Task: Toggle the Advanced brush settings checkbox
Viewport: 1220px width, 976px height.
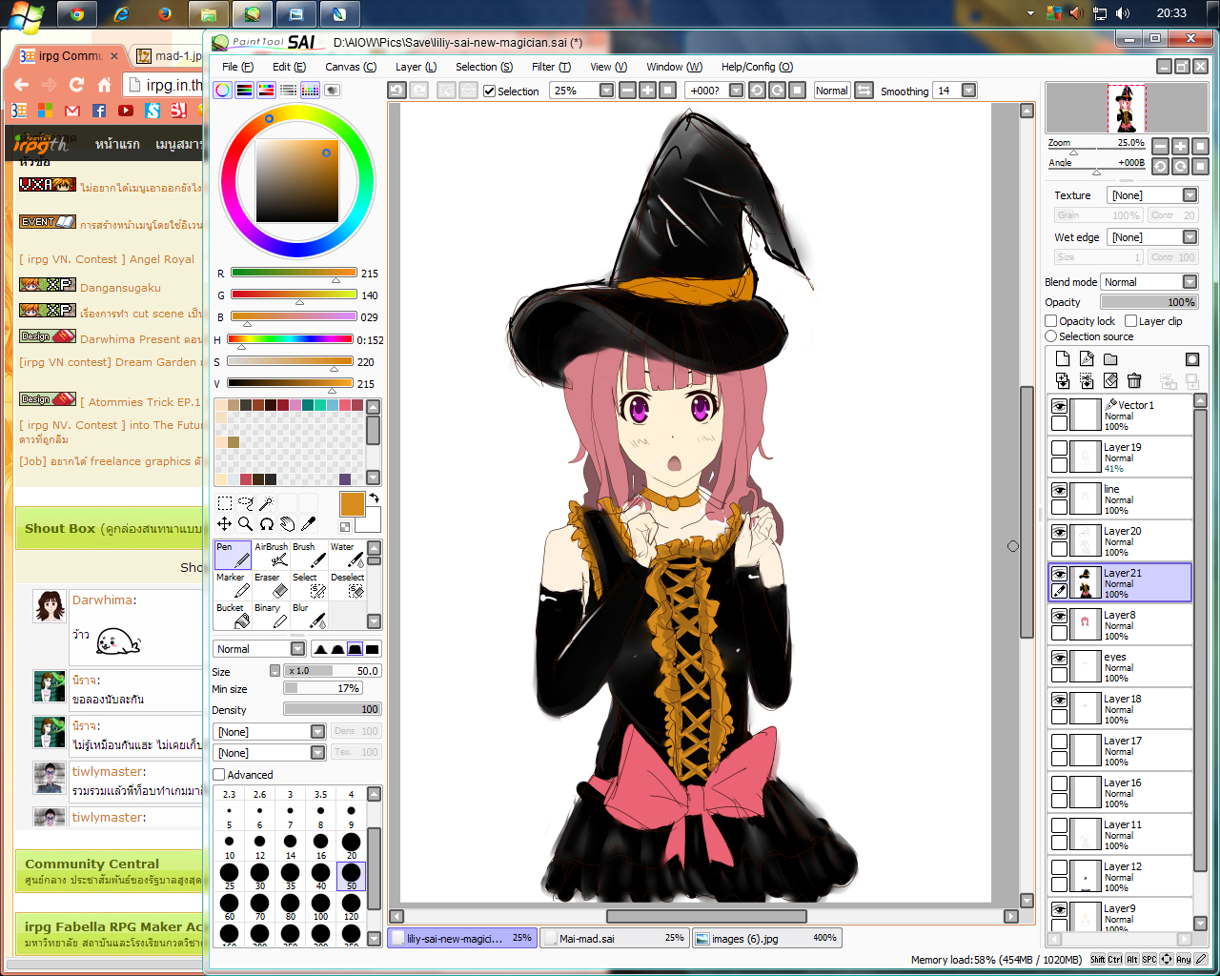Action: (219, 775)
